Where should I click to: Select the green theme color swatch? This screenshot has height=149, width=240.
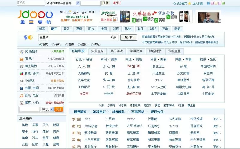pos(224,3)
